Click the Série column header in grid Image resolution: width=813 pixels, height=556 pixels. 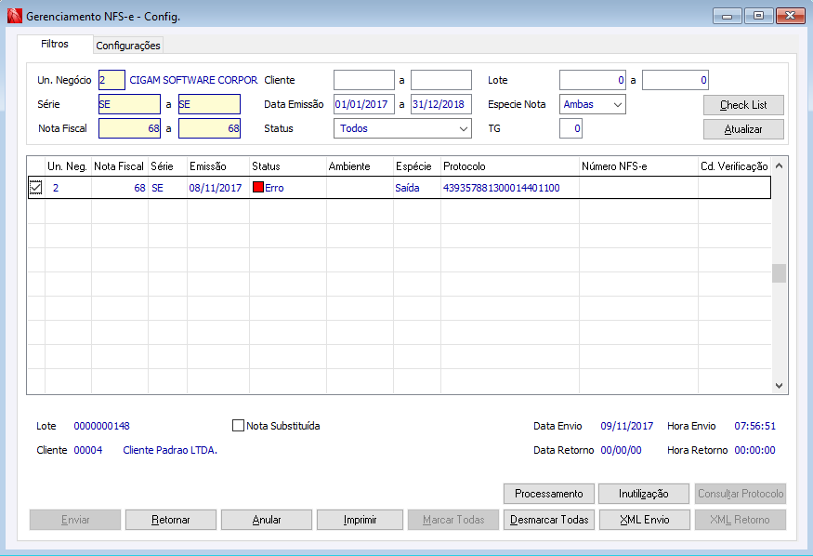coord(167,166)
